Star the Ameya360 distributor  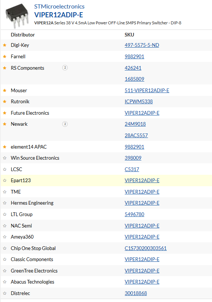(5, 237)
